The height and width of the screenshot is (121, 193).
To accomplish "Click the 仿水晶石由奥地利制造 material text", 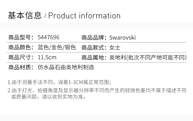I will (66, 67).
